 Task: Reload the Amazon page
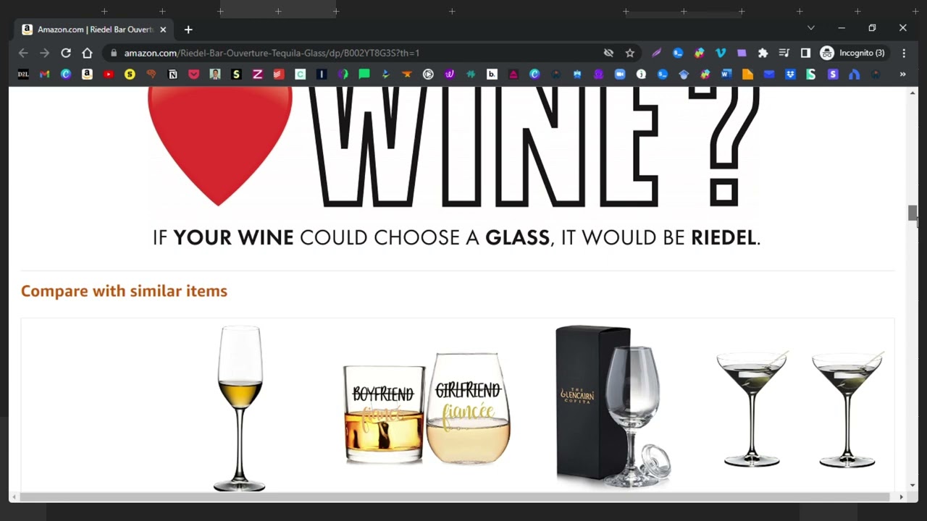coord(66,53)
